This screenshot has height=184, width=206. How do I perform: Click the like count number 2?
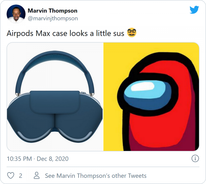(21, 176)
